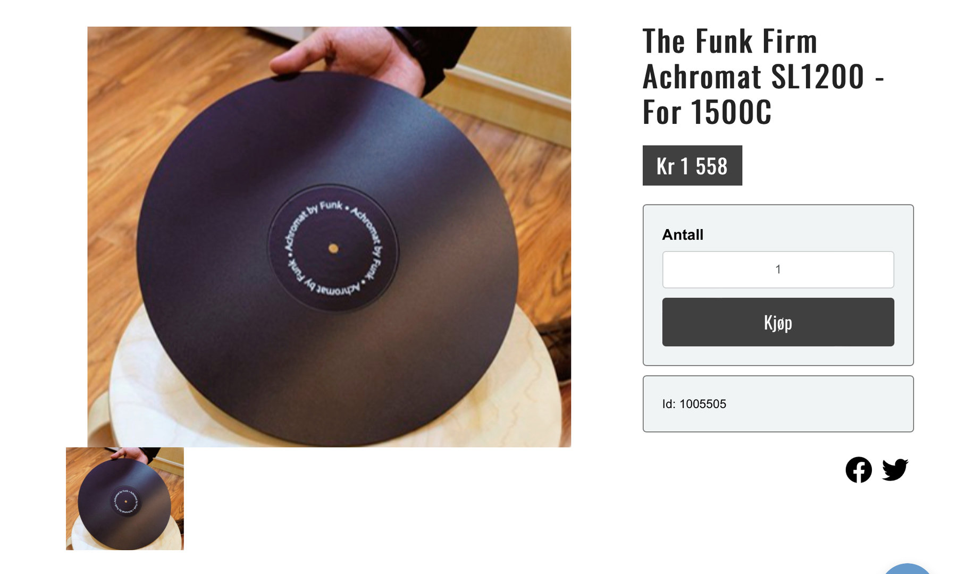The height and width of the screenshot is (574, 958).
Task: Select the Achromat mat thumbnail image
Action: pyautogui.click(x=125, y=499)
